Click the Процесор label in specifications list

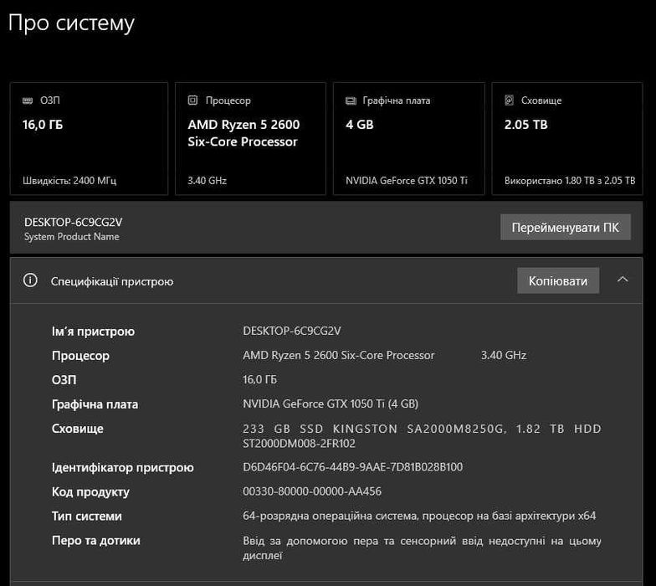click(80, 356)
